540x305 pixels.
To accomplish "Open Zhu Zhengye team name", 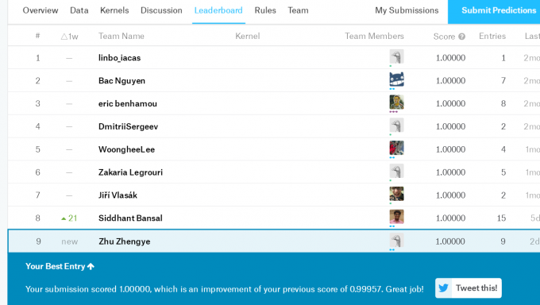I will tap(125, 241).
